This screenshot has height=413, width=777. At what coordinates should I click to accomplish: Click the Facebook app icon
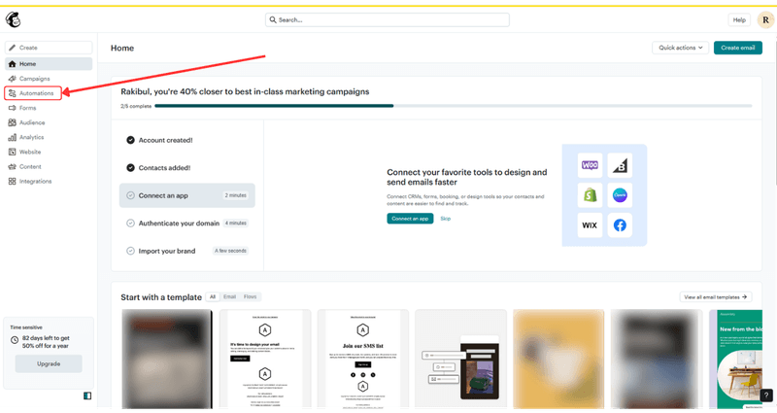[x=620, y=225]
